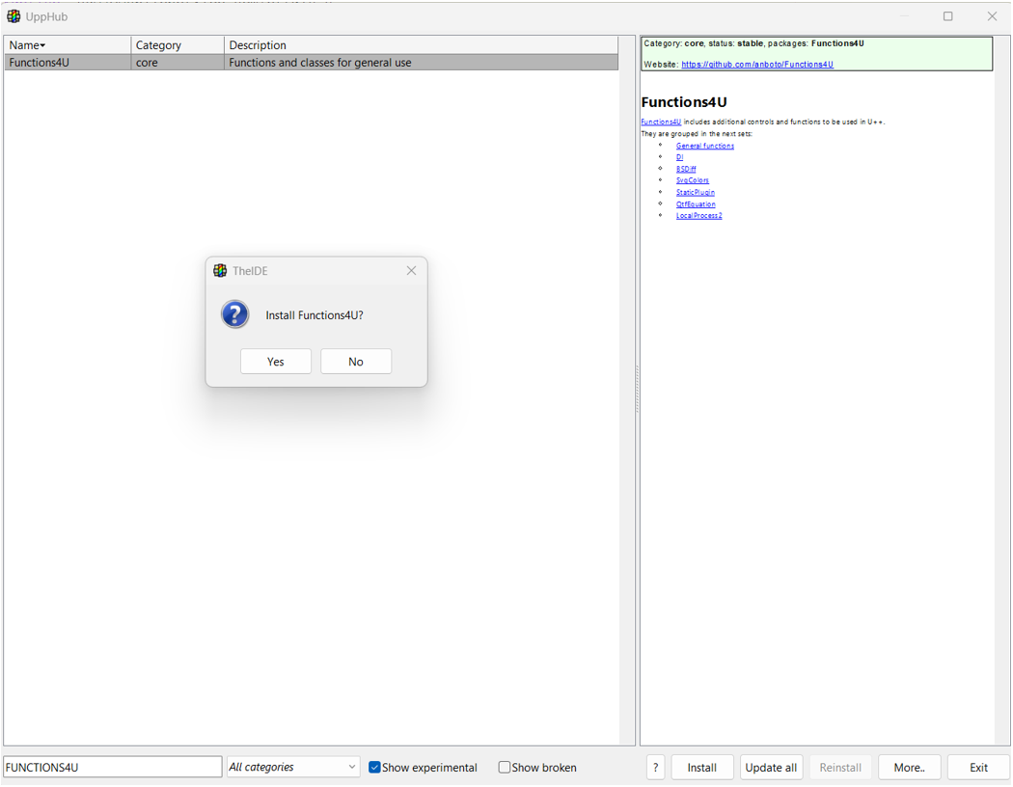Click the blue question mark icon in the dialog

(234, 314)
